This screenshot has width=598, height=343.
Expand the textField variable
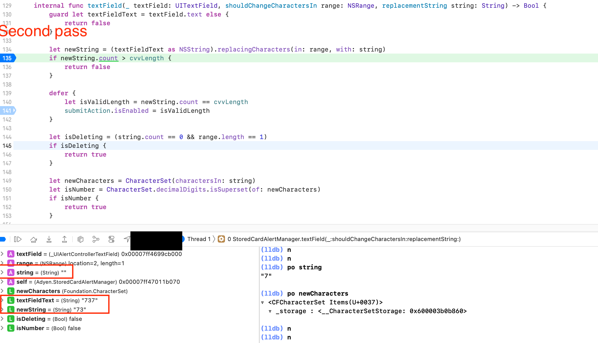pyautogui.click(x=2, y=254)
